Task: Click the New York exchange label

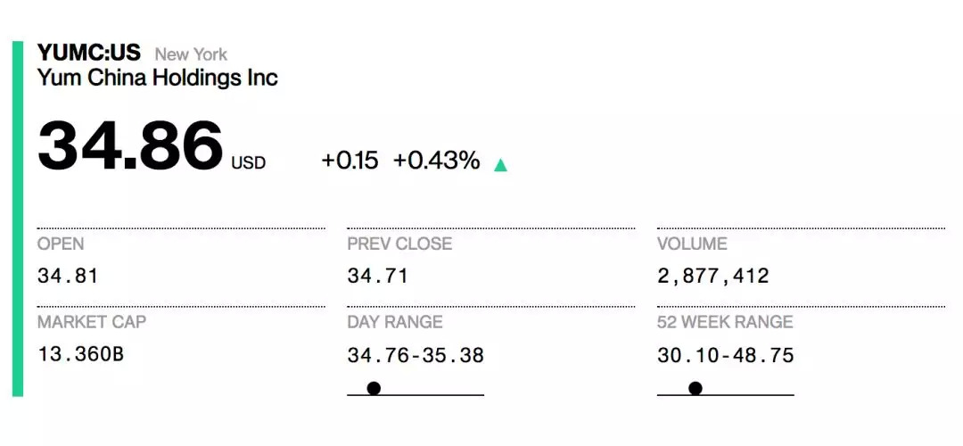Action: (x=191, y=54)
